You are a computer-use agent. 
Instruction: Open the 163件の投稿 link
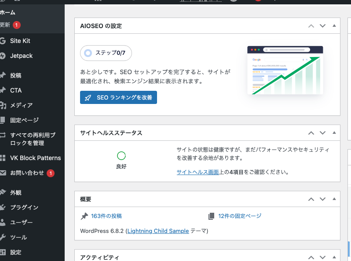click(x=106, y=216)
